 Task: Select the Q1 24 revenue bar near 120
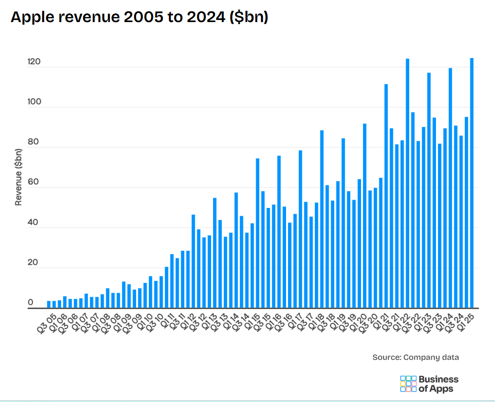point(450,188)
